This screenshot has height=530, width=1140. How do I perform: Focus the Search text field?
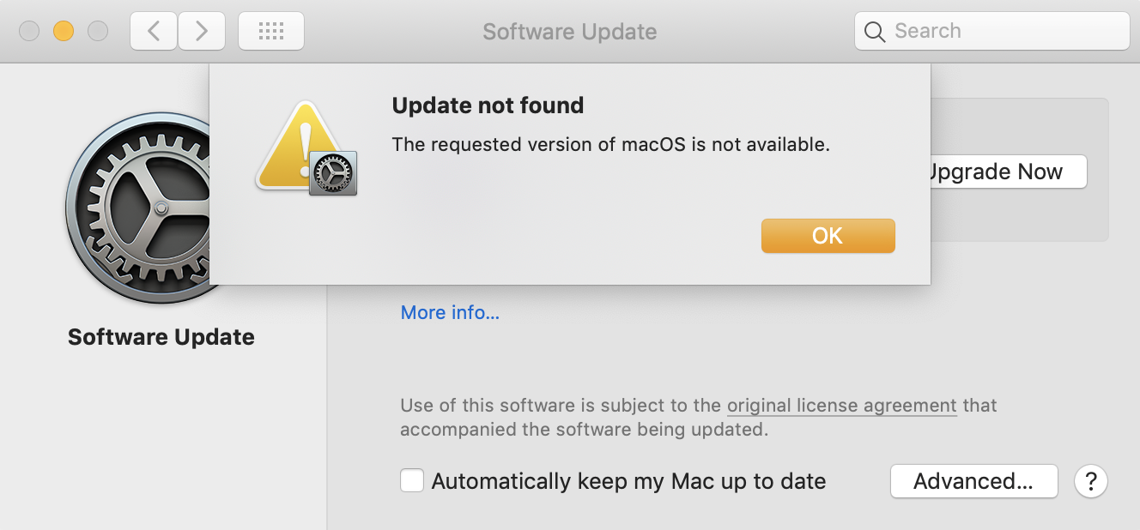(x=1004, y=32)
